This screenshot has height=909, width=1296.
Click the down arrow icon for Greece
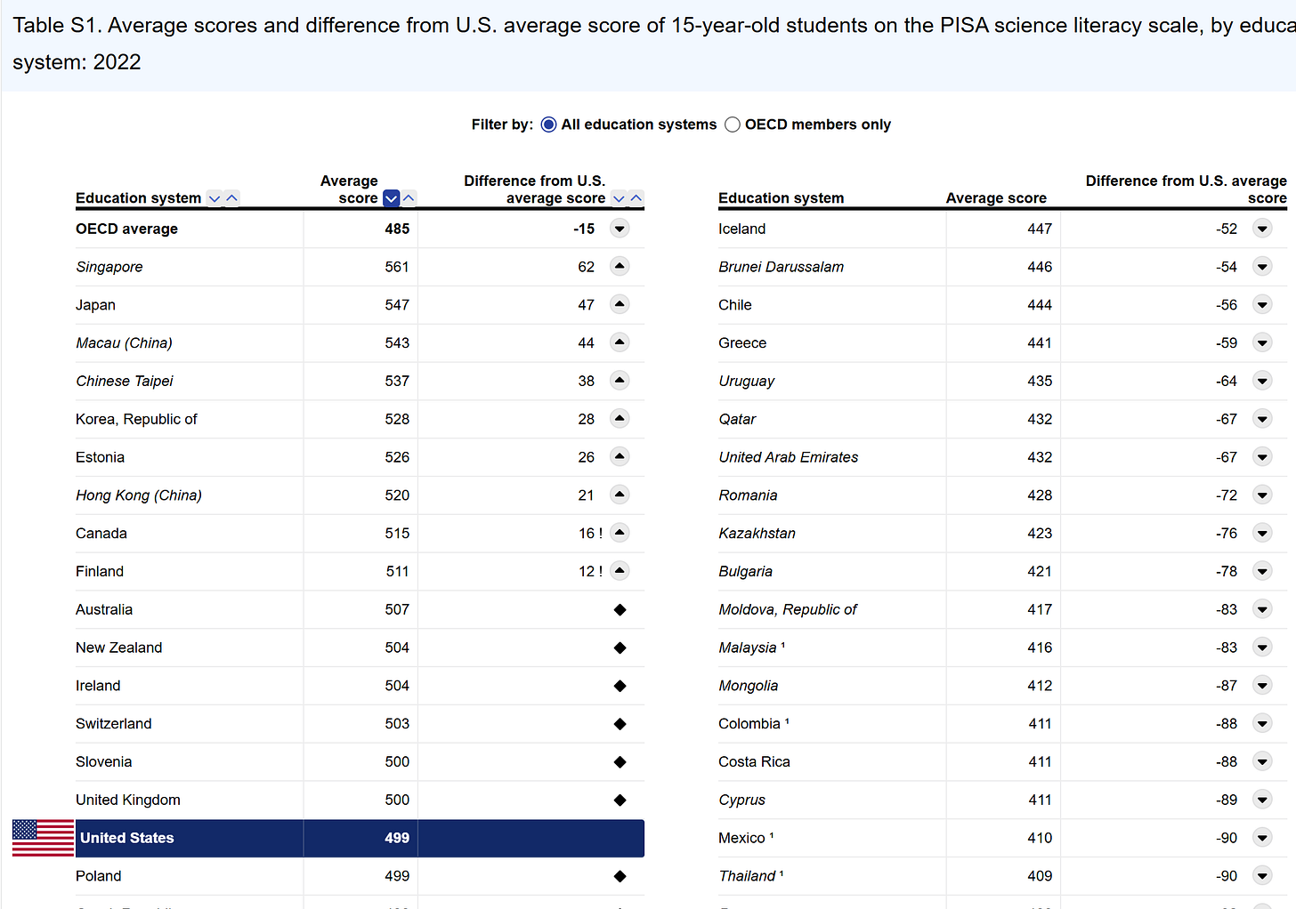tap(1262, 342)
